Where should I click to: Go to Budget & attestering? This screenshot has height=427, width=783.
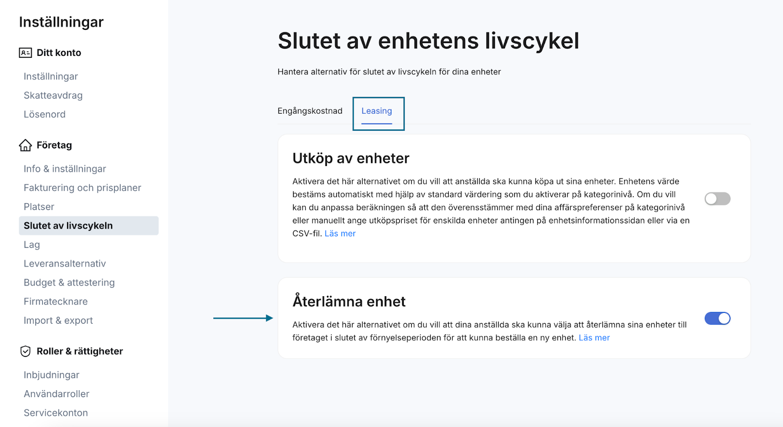pyautogui.click(x=69, y=283)
